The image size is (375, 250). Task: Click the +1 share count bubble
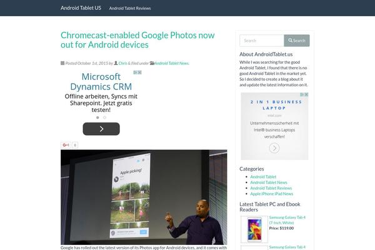[x=75, y=145]
